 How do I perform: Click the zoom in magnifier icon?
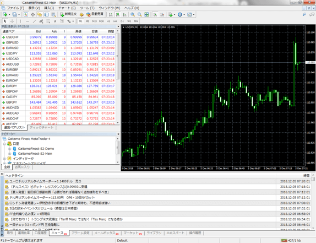click(133, 14)
